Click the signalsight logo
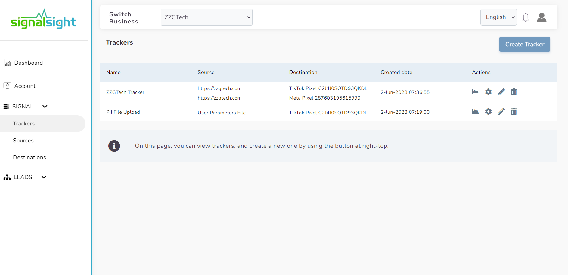Screen dimensions: 568x275 [44, 20]
